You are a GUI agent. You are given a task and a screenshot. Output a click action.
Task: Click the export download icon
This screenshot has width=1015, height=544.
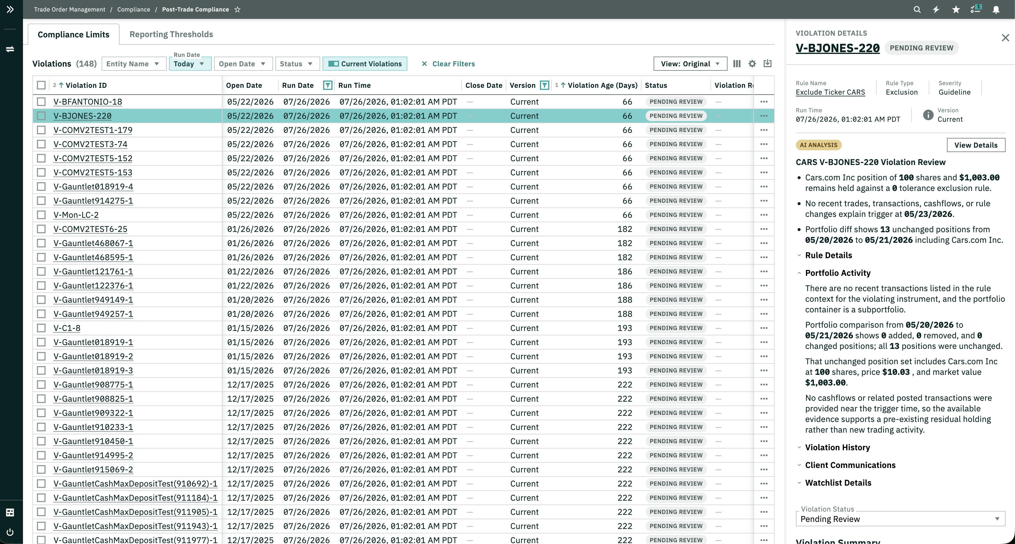(x=768, y=63)
